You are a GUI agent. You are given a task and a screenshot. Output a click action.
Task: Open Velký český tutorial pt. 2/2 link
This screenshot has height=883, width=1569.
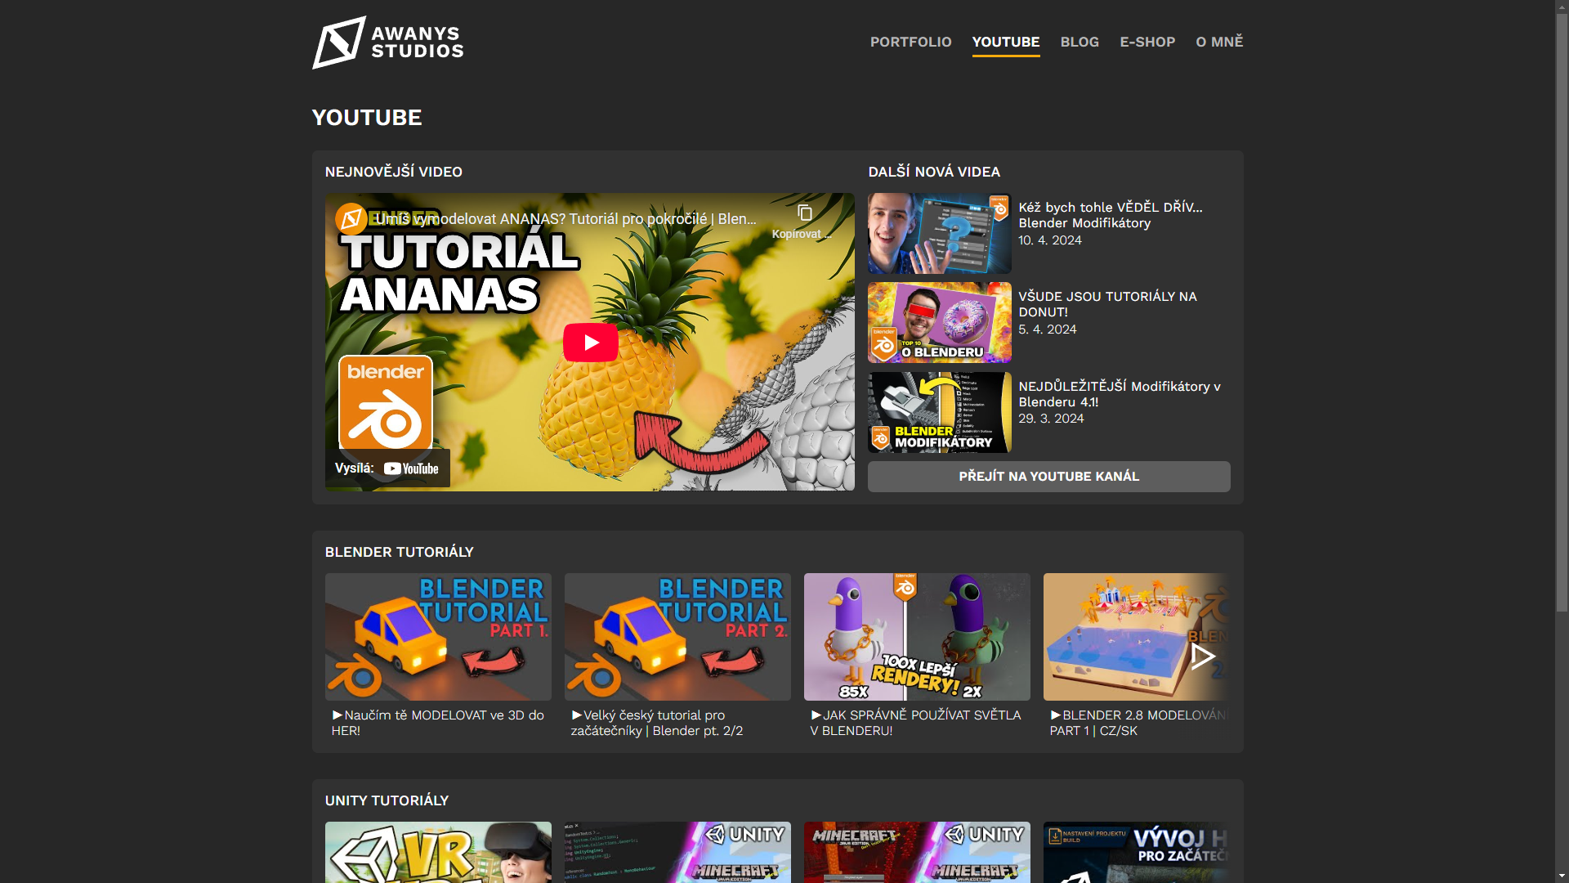[x=656, y=723]
